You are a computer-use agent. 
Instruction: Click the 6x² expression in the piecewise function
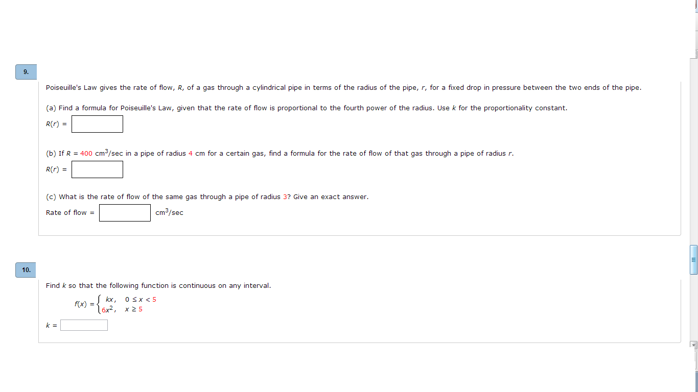click(x=107, y=310)
